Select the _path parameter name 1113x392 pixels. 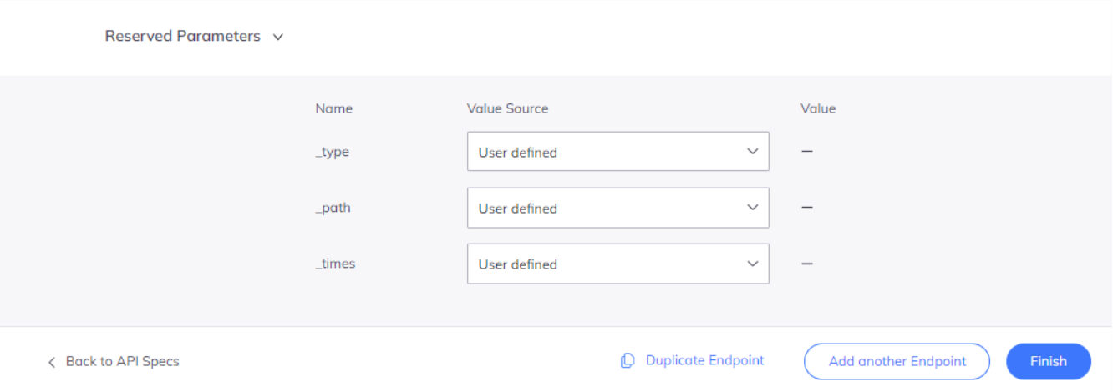click(x=333, y=208)
